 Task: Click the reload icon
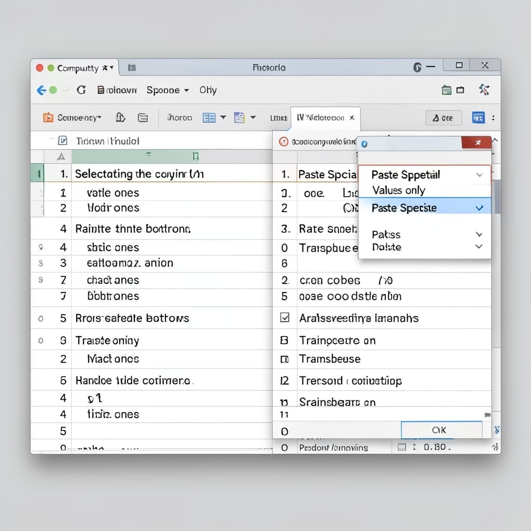click(81, 90)
